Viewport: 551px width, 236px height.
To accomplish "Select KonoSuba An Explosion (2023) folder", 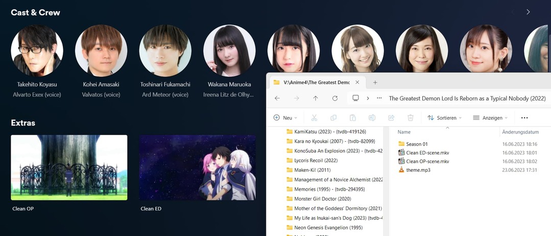I will coord(334,151).
